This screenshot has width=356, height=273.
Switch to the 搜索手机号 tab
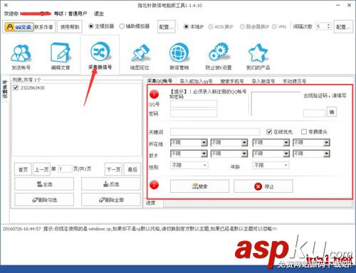point(232,81)
